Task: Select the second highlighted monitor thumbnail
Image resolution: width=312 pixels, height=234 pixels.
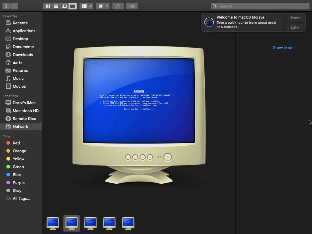Action: (71, 223)
